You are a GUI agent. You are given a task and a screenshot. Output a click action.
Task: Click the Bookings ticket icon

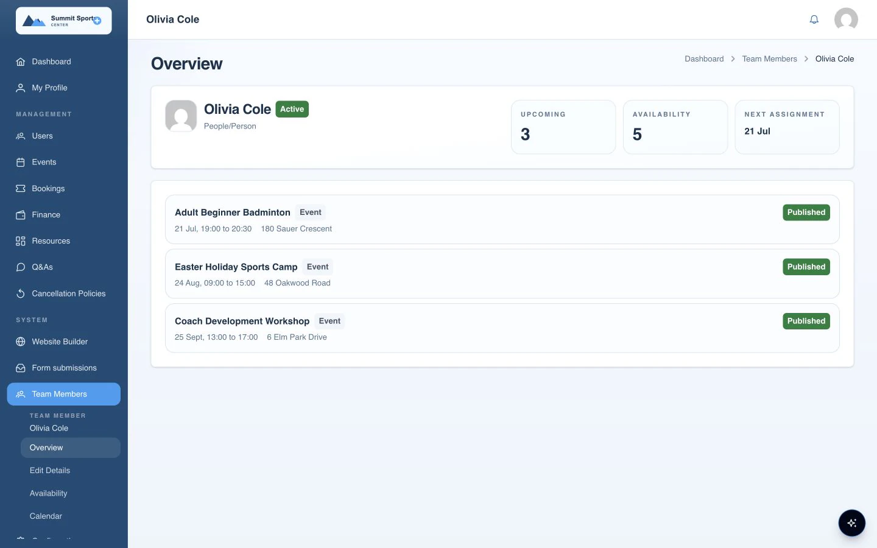[x=21, y=188]
